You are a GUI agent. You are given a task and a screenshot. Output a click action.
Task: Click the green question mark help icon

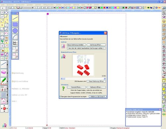coord(63,88)
